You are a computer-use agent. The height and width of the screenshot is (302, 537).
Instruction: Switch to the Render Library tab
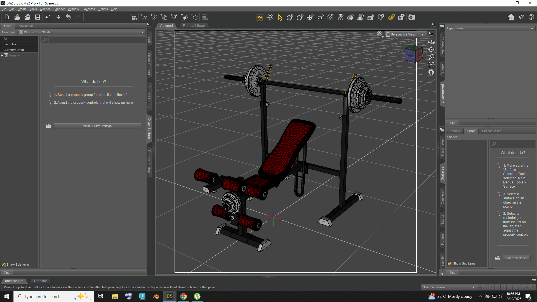194,25
